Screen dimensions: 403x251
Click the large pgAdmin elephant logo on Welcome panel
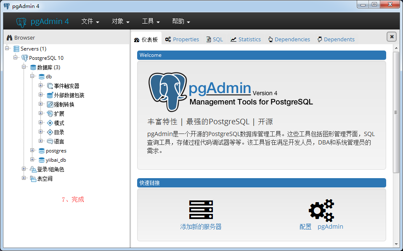coord(167,92)
